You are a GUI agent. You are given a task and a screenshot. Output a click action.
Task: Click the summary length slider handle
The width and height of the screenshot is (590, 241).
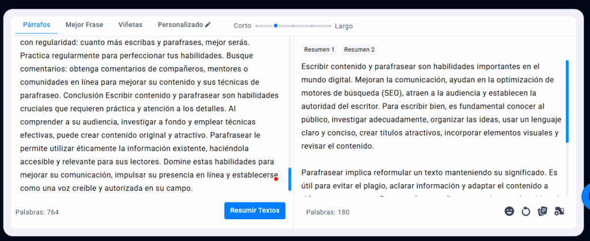point(276,25)
